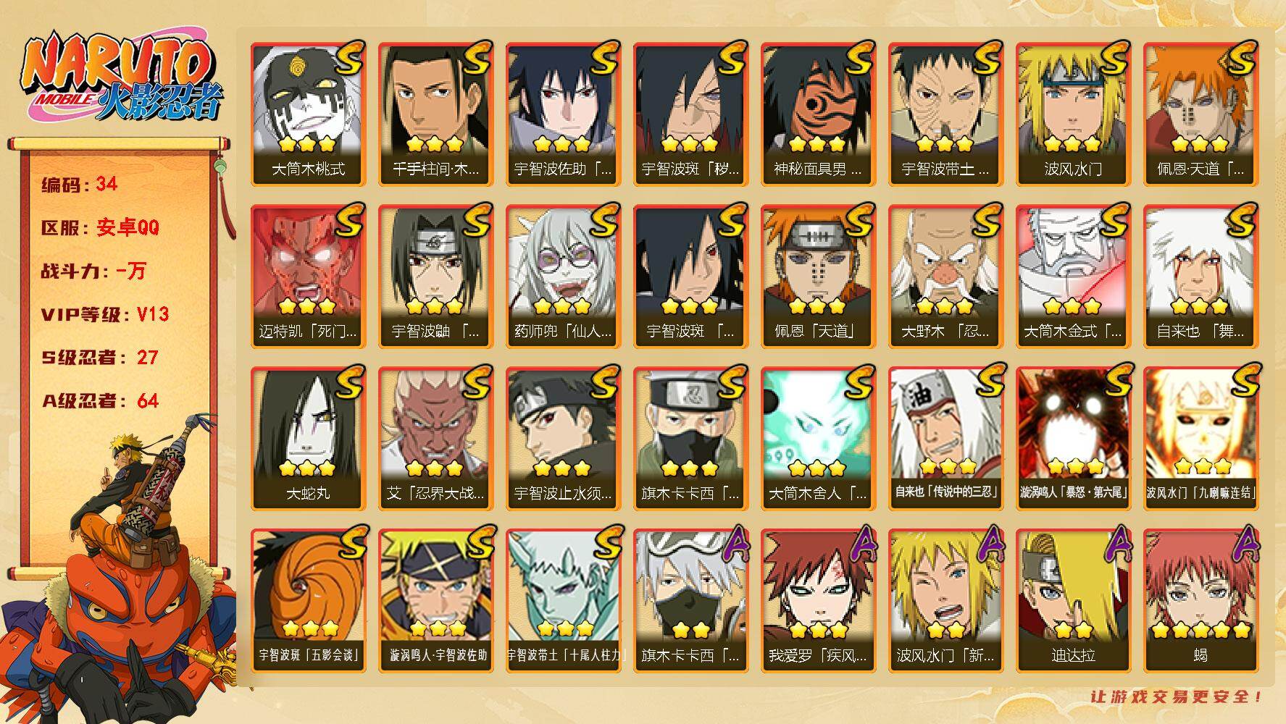
Task: Open the 佩恩「天道」 card
Action: (818, 277)
